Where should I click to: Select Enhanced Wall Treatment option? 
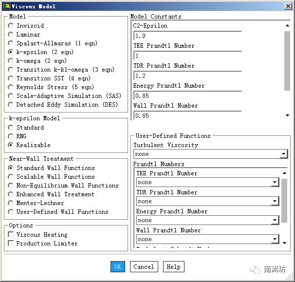coord(11,194)
